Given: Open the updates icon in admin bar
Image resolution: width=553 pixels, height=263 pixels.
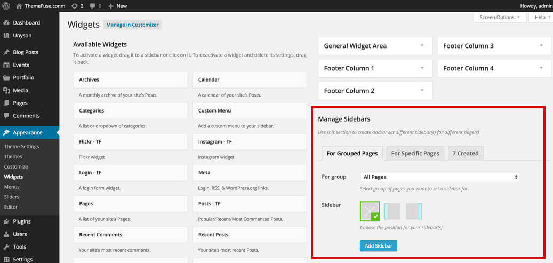Looking at the screenshot, I should [74, 6].
